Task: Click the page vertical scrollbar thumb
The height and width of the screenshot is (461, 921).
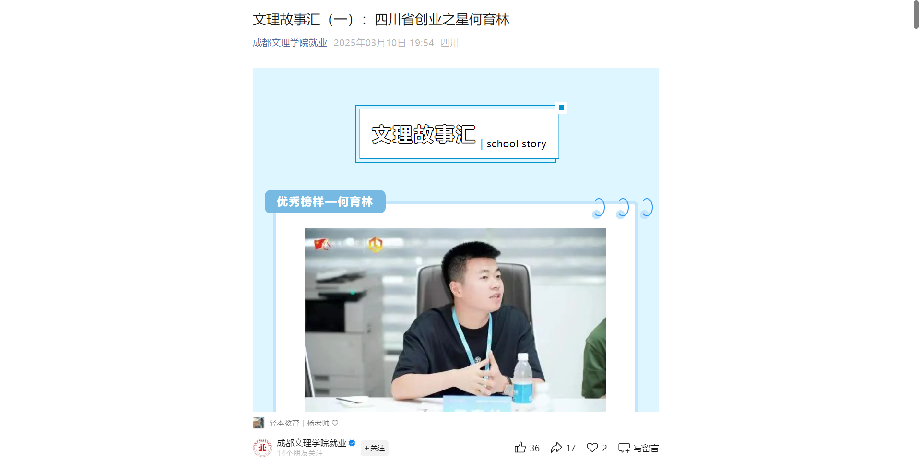Action: coord(916,14)
